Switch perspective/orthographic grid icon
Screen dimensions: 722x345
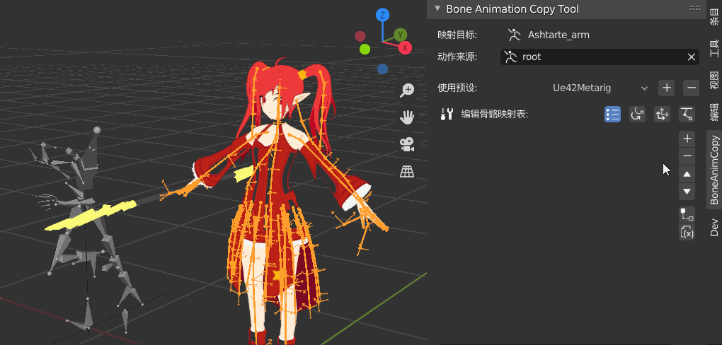407,172
